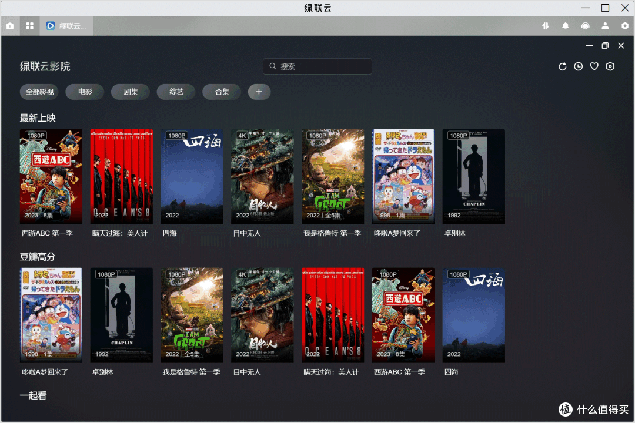The height and width of the screenshot is (423, 635).
Task: Click the 绿联云影院 app title
Action: point(45,66)
